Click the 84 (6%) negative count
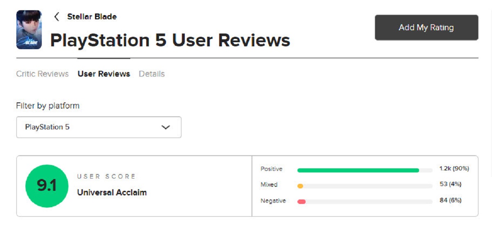The height and width of the screenshot is (240, 492). click(x=451, y=201)
